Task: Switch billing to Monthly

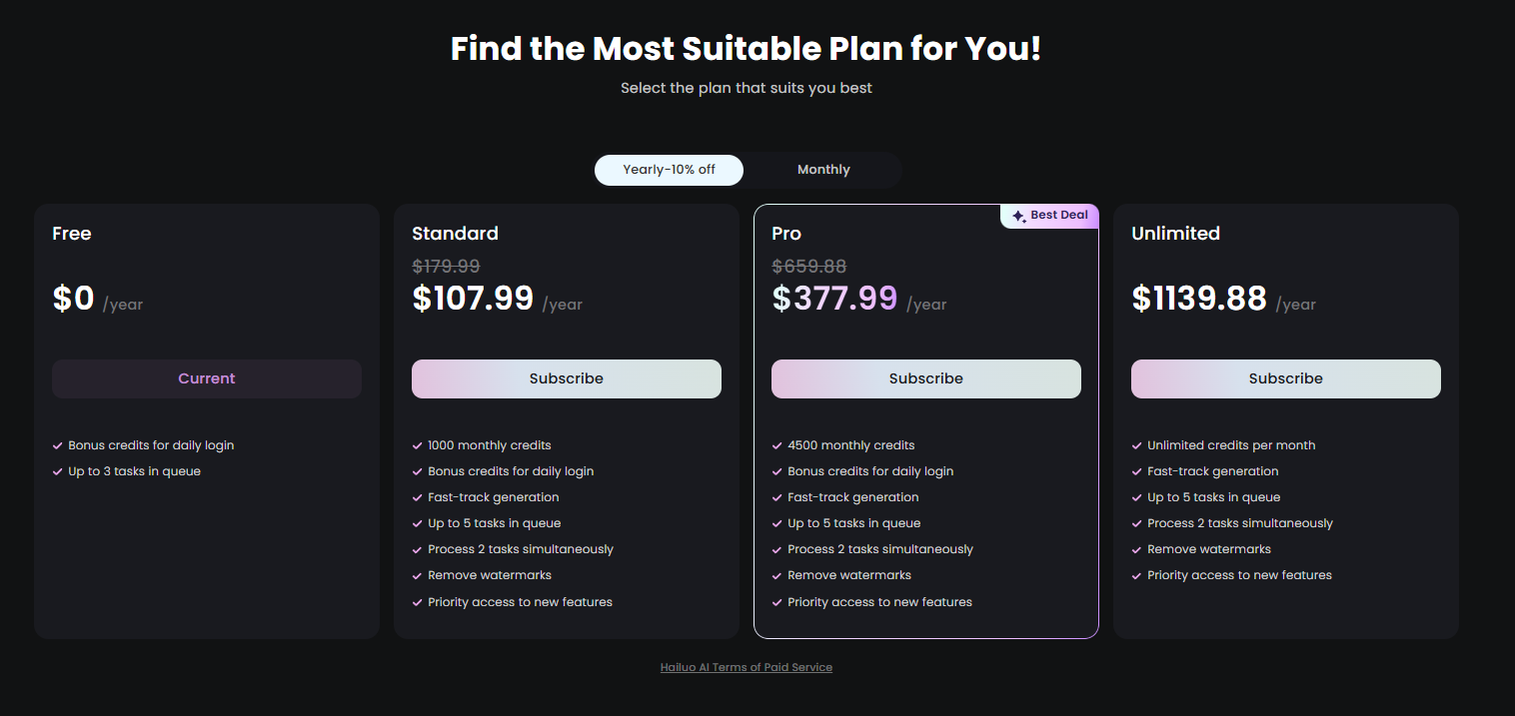Action: point(823,170)
